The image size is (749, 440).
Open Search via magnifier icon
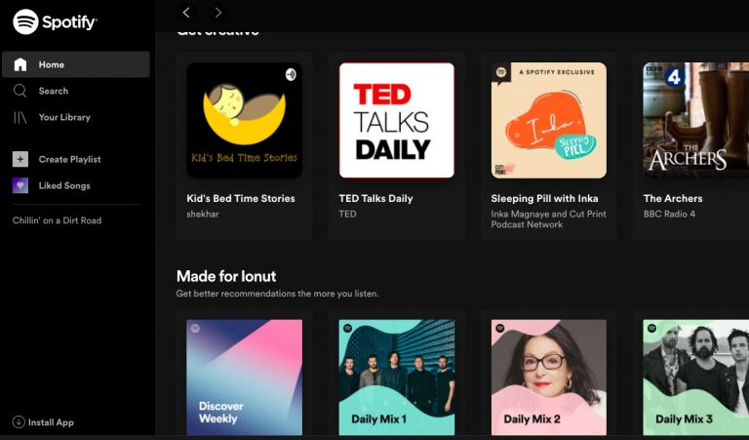tap(20, 91)
